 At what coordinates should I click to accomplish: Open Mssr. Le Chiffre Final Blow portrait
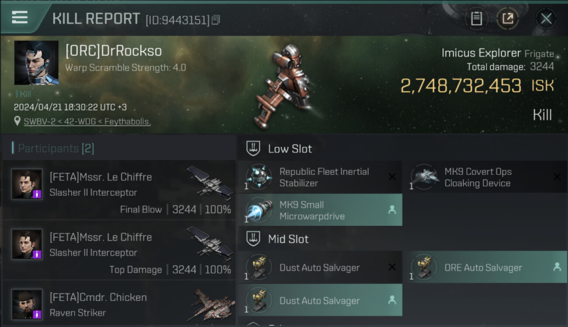27,184
